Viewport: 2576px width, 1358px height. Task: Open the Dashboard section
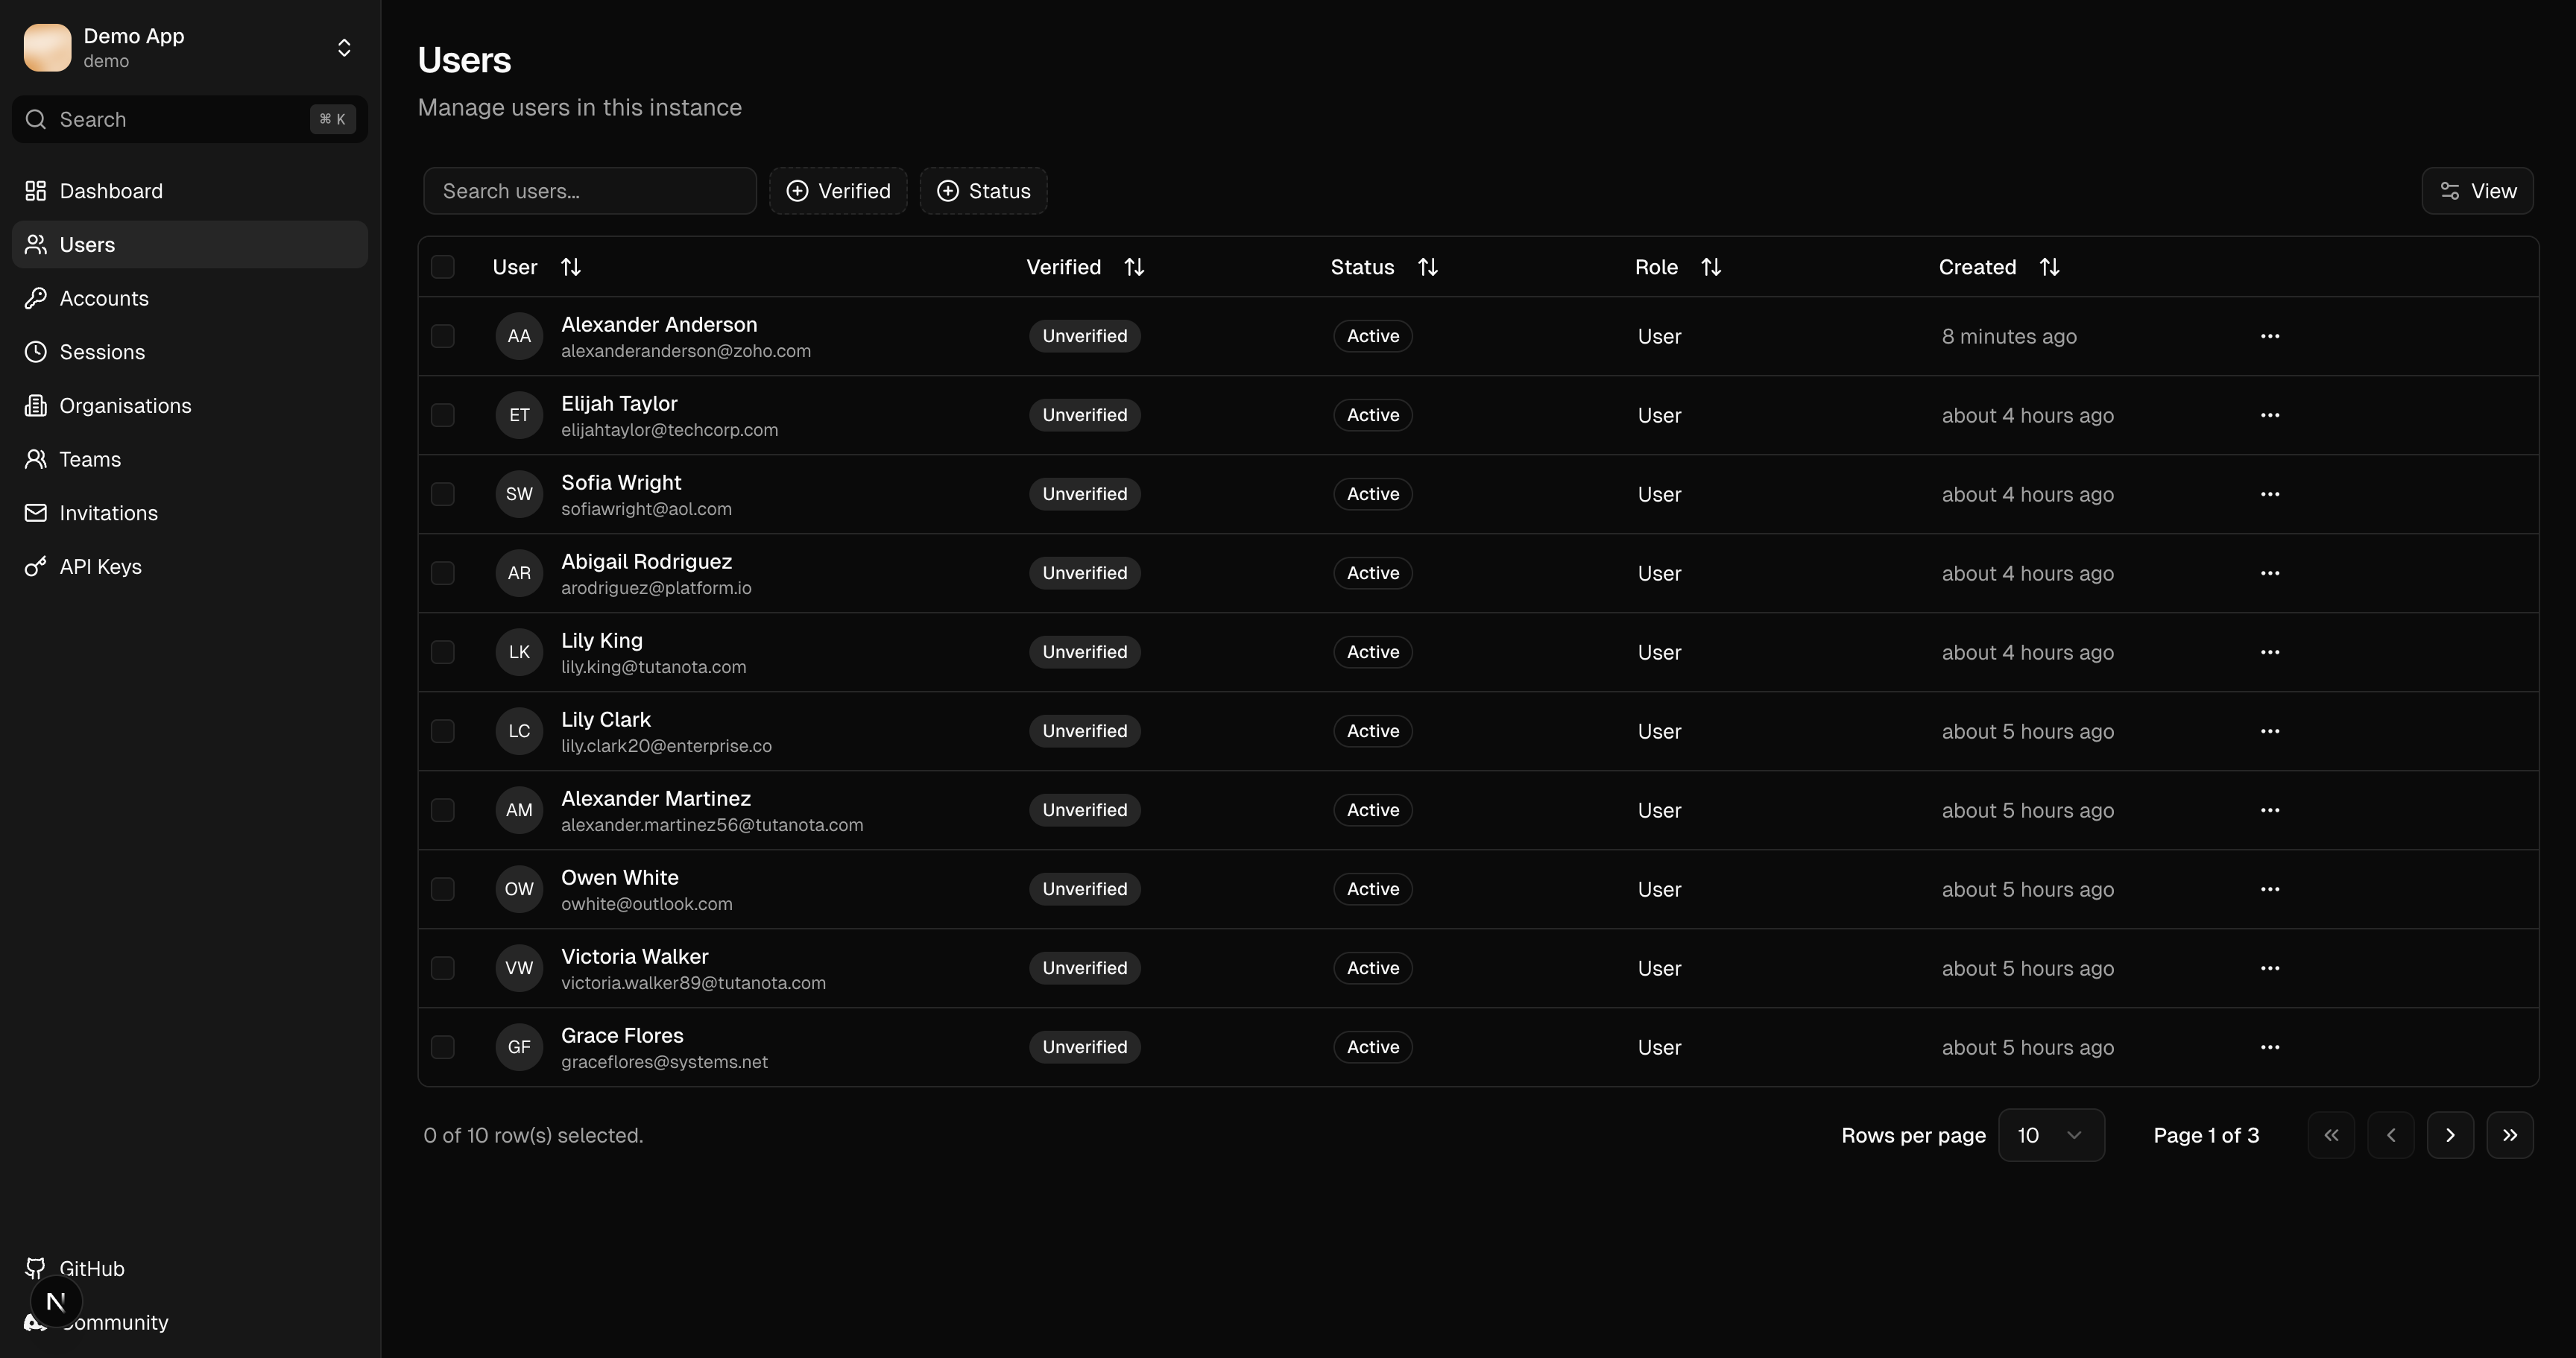coord(110,190)
